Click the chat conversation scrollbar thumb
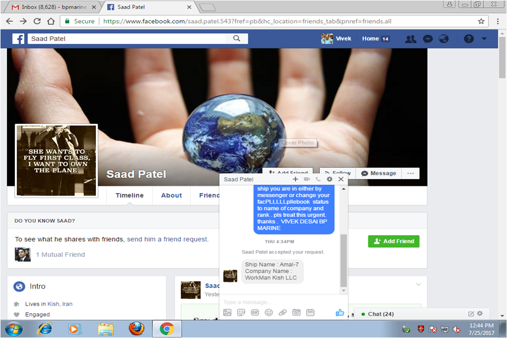 [x=344, y=261]
